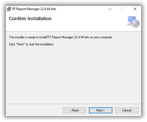Cancel the RT Report Manager installation
Image resolution: width=147 pixels, height=122 pixels.
(127, 110)
